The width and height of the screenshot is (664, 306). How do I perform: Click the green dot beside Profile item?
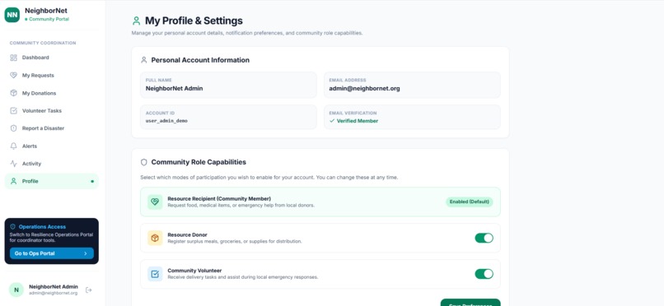pos(92,181)
